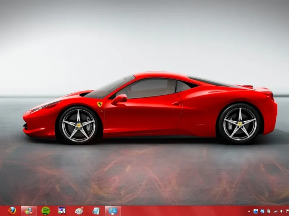The width and height of the screenshot is (289, 216).
Task: Open Firefox from the taskbar
Action: [x=12, y=211]
